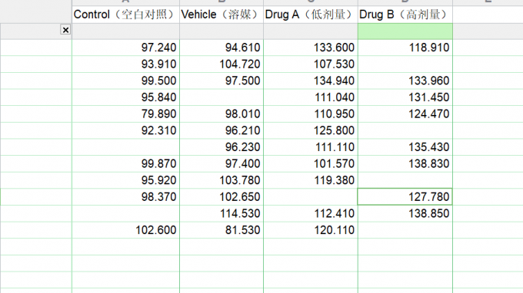Select cell with value 95.840
The height and width of the screenshot is (293, 523).
(x=125, y=97)
